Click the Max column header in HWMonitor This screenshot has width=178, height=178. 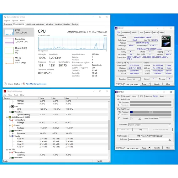click(71, 98)
